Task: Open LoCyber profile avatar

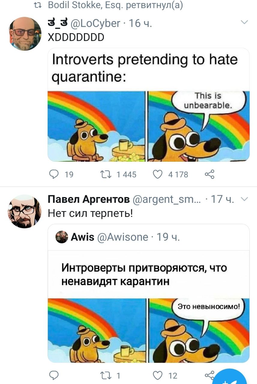Action: pyautogui.click(x=25, y=34)
